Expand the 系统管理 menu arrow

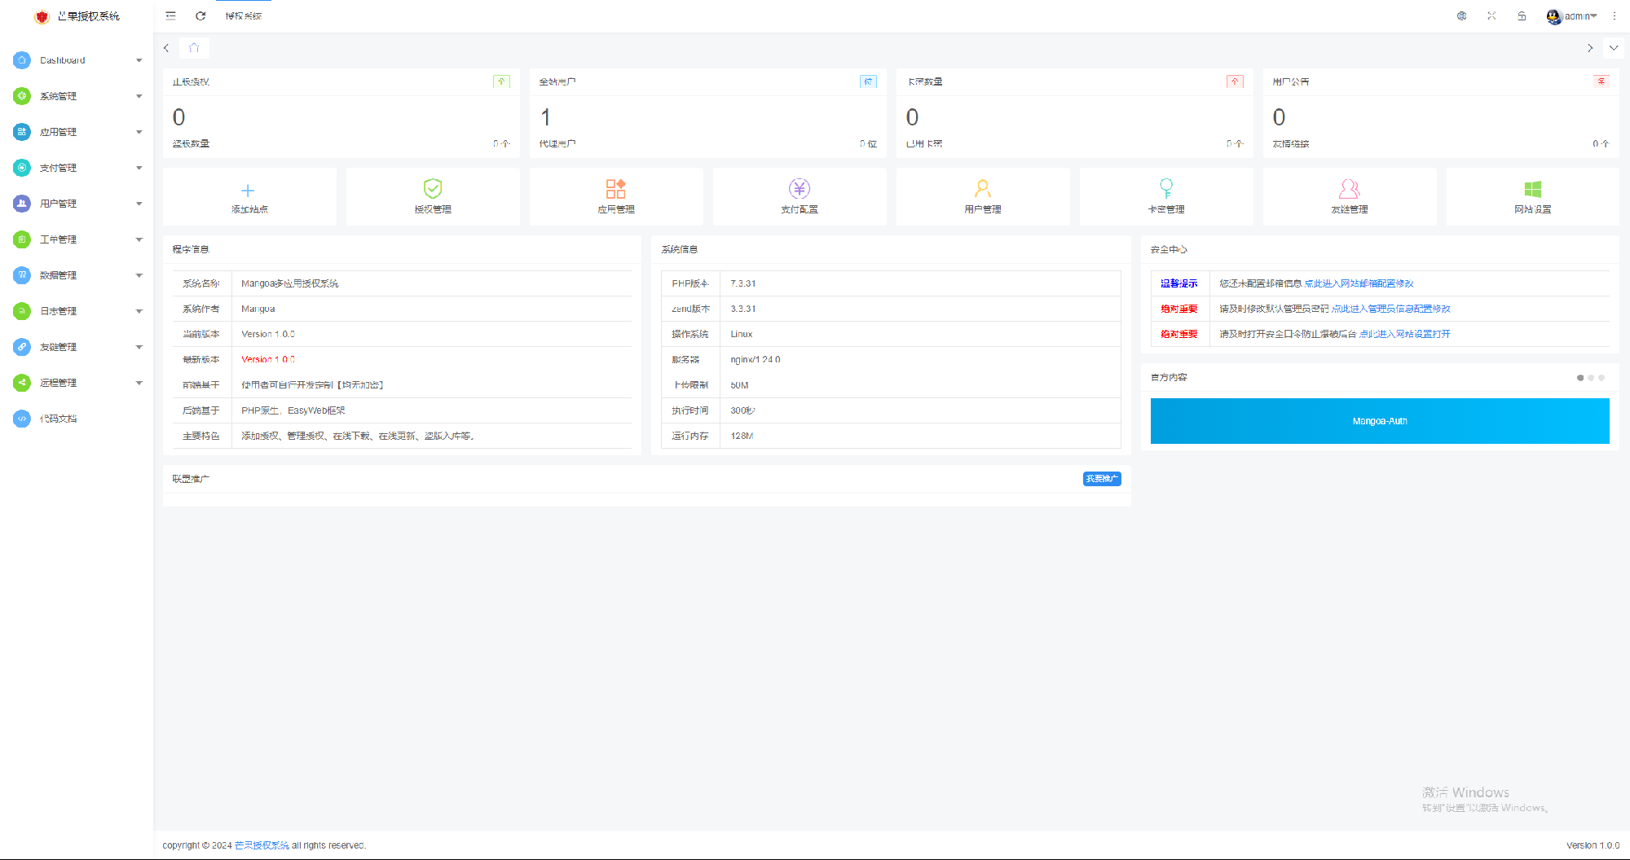139,96
